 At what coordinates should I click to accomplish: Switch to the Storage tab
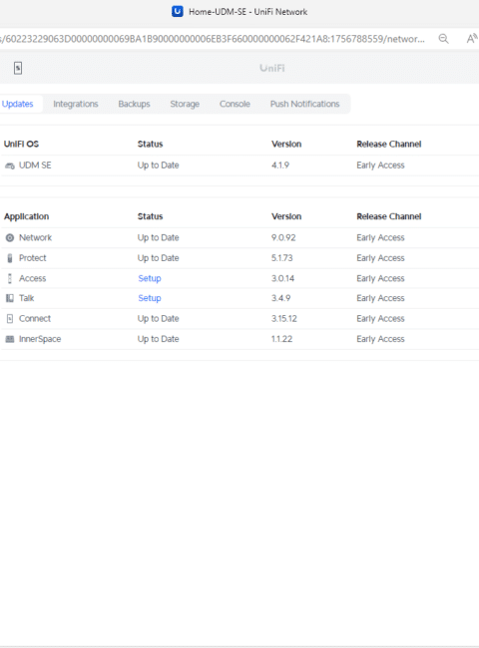[x=185, y=104]
